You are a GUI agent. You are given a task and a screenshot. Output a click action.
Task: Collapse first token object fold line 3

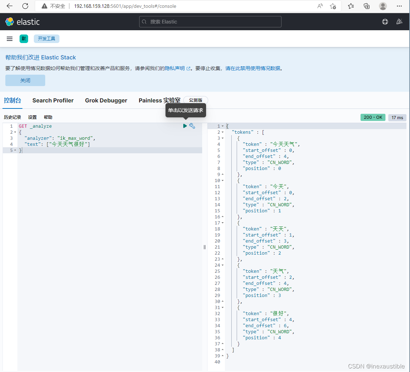222,138
